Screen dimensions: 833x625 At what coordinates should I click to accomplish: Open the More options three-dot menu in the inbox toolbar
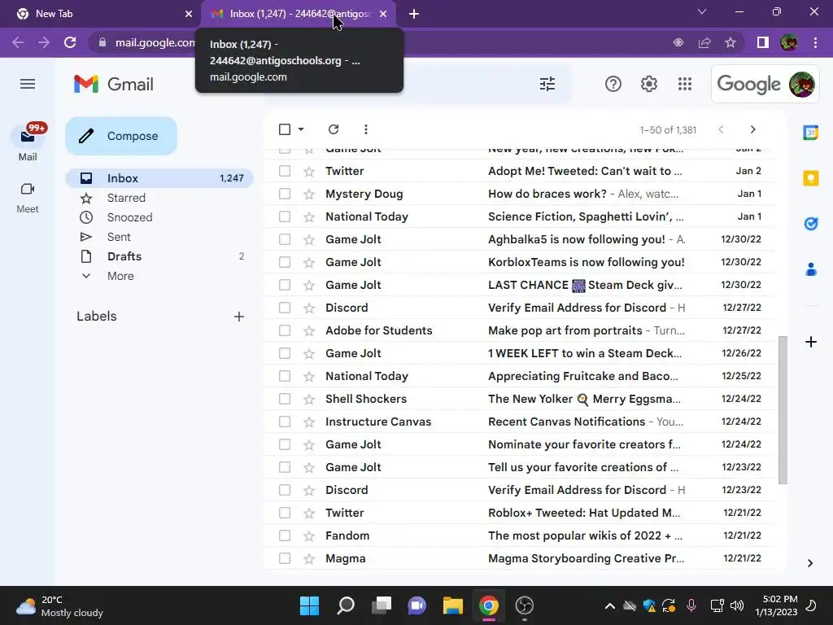pos(365,129)
